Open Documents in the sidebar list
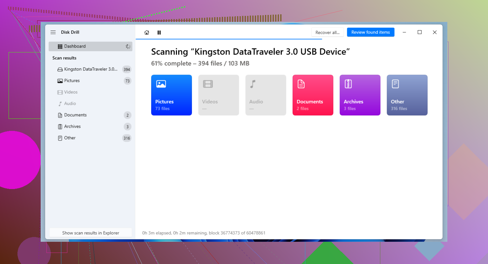This screenshot has height=264, width=488. pos(91,115)
